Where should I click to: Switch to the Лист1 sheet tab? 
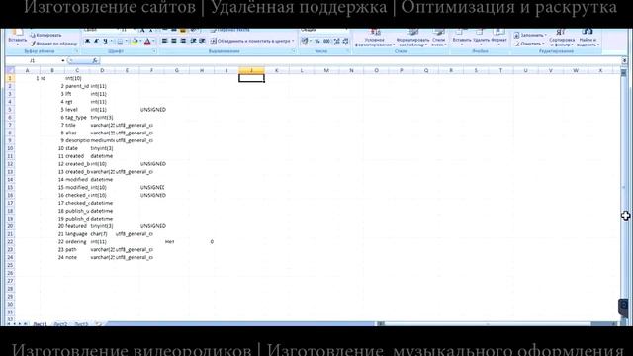click(x=40, y=324)
